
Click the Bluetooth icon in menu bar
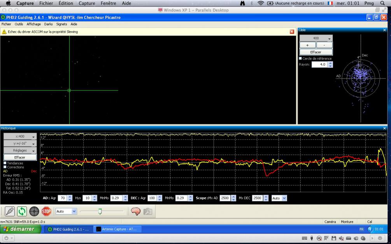[252, 3]
